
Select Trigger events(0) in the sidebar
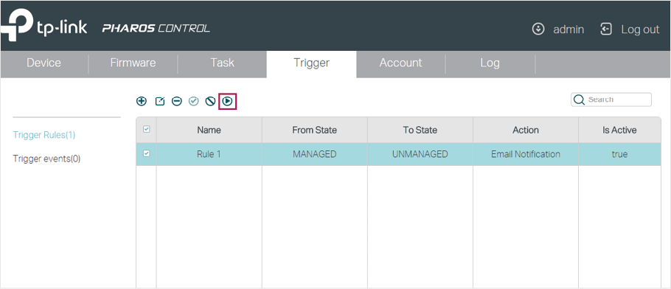click(46, 159)
